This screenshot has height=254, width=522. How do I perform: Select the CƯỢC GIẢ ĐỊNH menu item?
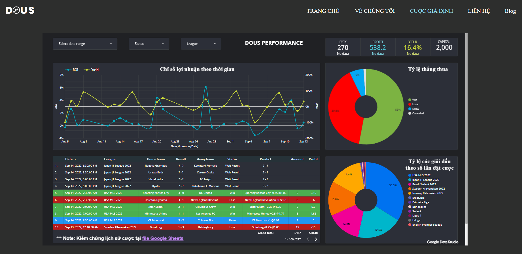(x=431, y=11)
